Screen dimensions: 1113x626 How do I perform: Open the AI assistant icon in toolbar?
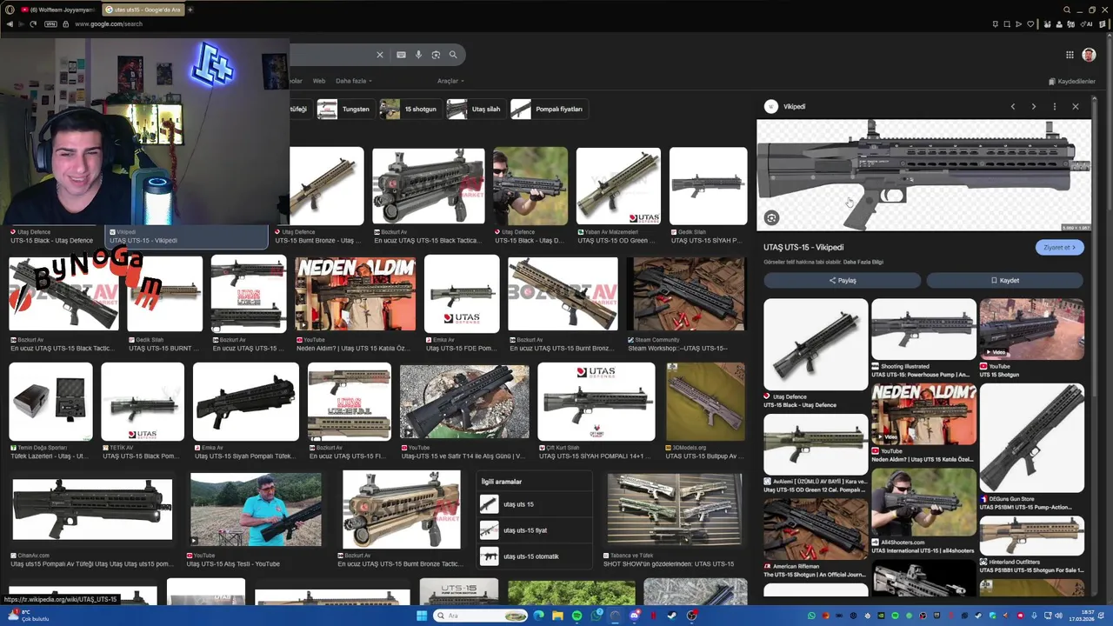(x=1087, y=23)
